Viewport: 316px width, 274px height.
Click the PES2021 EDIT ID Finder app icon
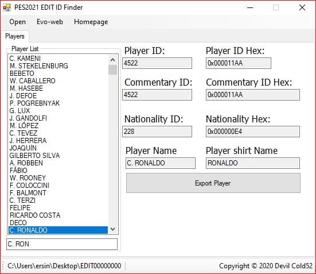7,7
